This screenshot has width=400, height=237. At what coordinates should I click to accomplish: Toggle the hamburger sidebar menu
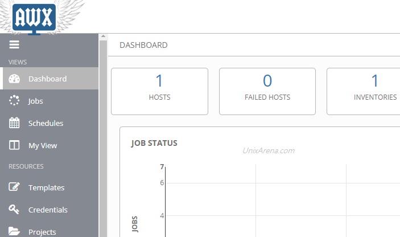coord(14,44)
